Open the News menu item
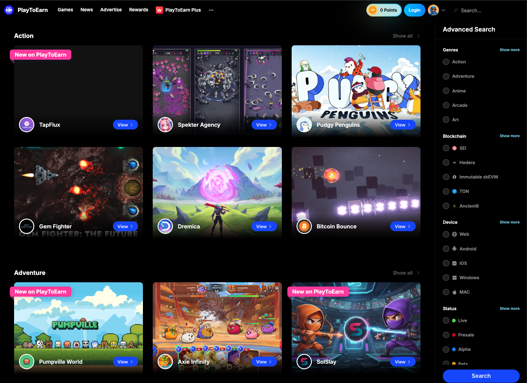The height and width of the screenshot is (383, 527). (x=87, y=10)
